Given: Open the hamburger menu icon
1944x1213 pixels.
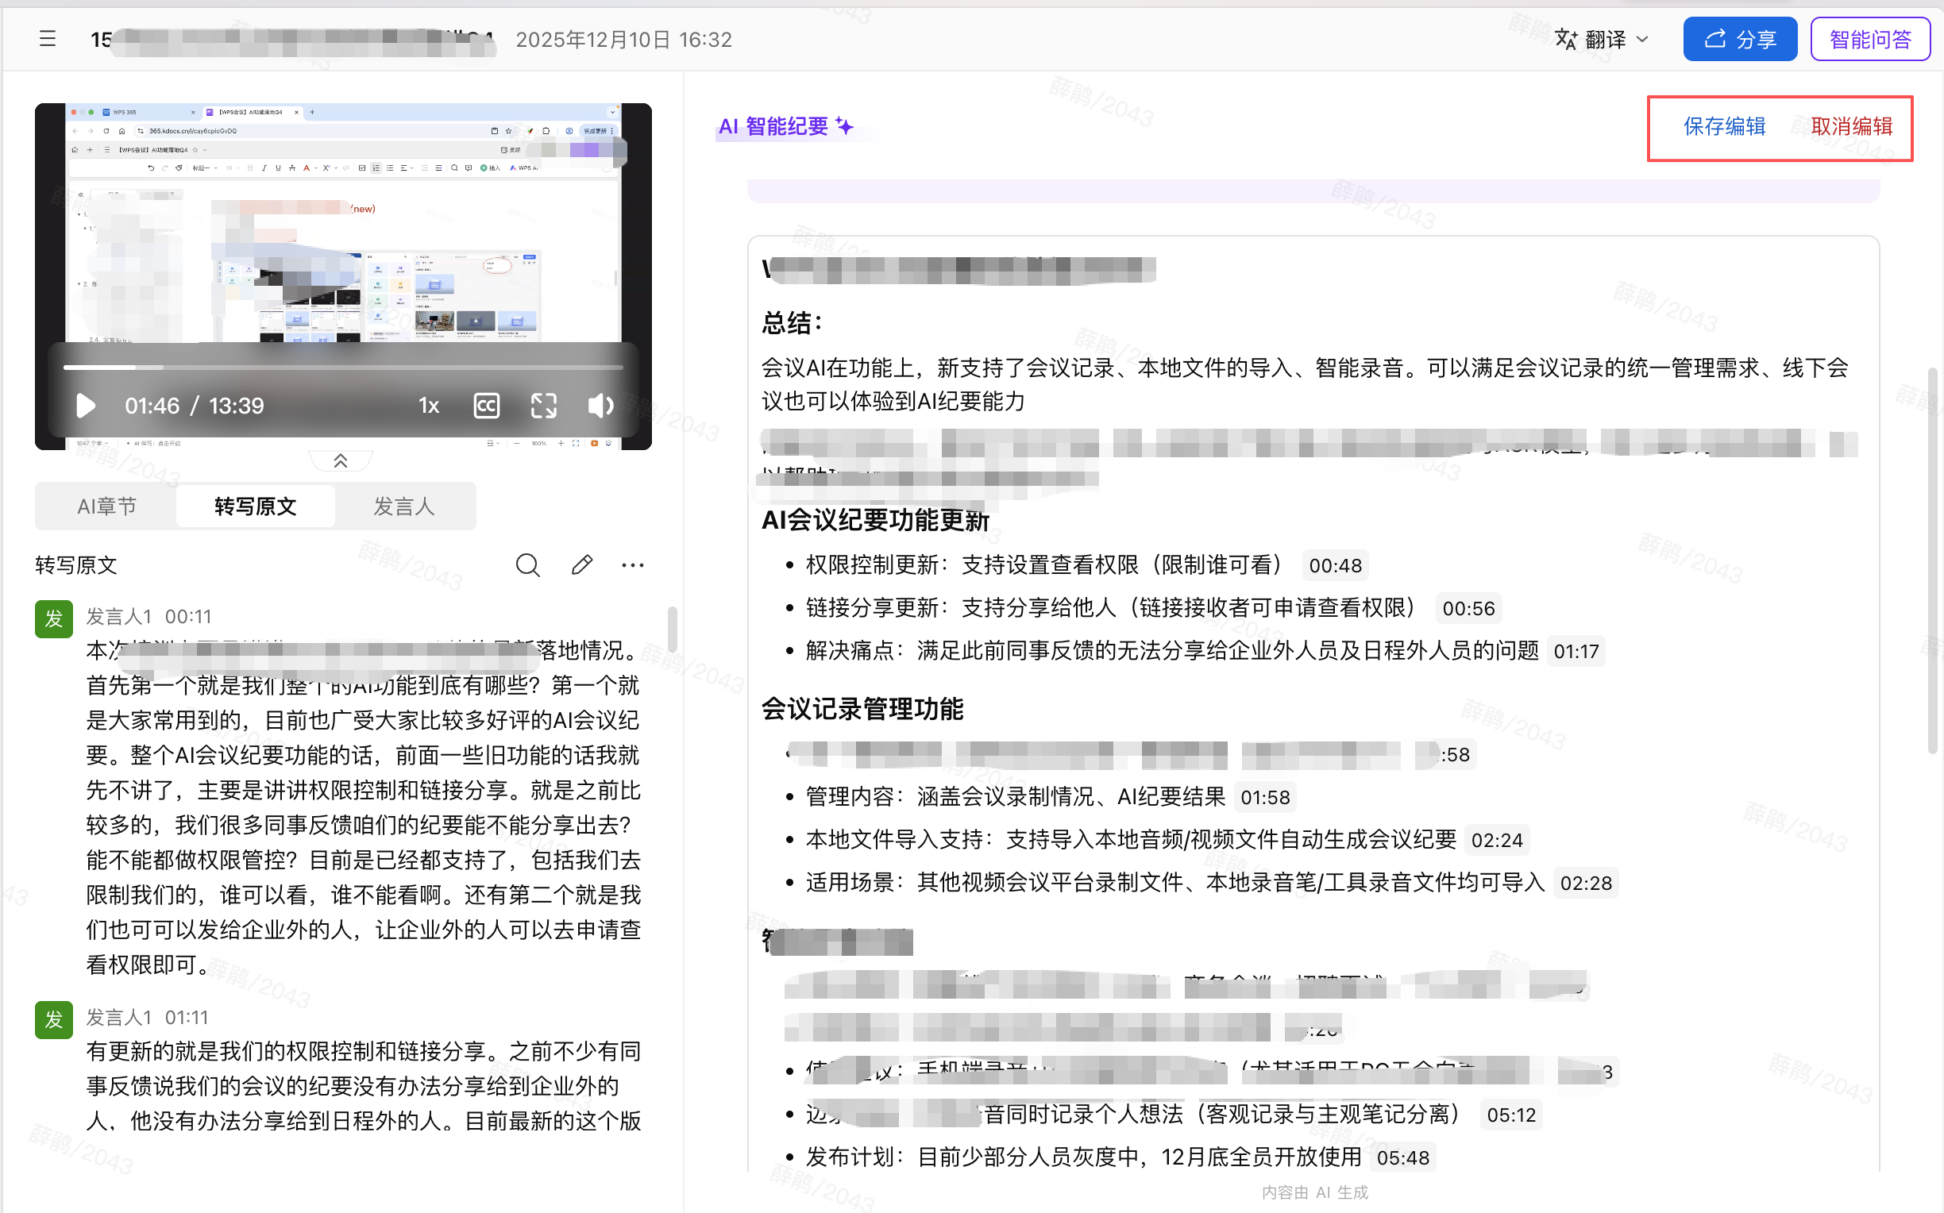Looking at the screenshot, I should point(48,39).
